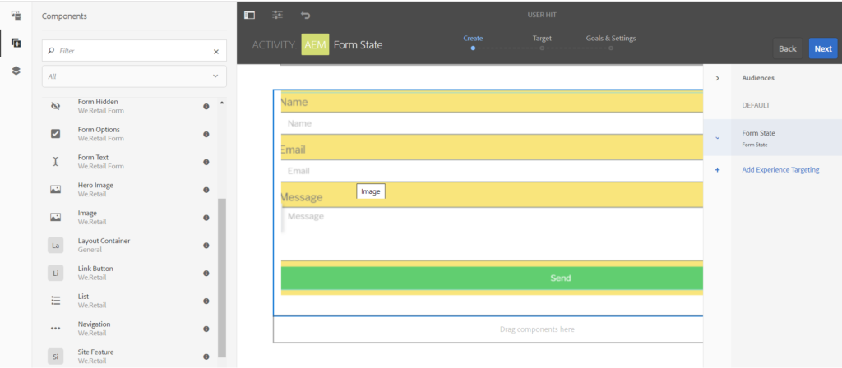Viewport: 842px width, 368px height.
Task: Click the Back button
Action: click(787, 48)
